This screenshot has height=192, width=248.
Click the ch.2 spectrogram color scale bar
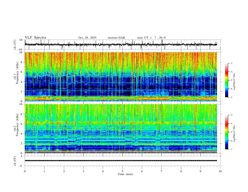tap(226, 132)
